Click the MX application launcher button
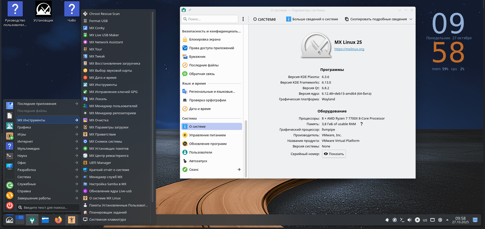 10,220
